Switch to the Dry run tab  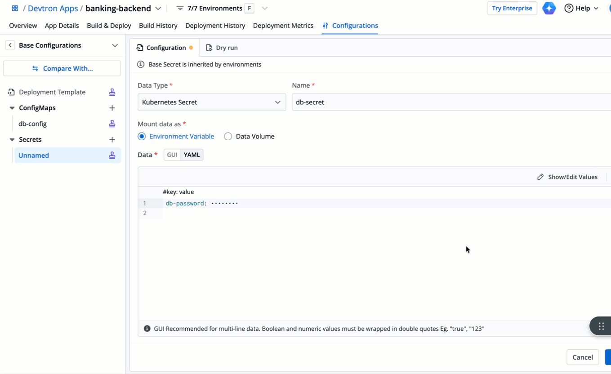[x=222, y=48]
